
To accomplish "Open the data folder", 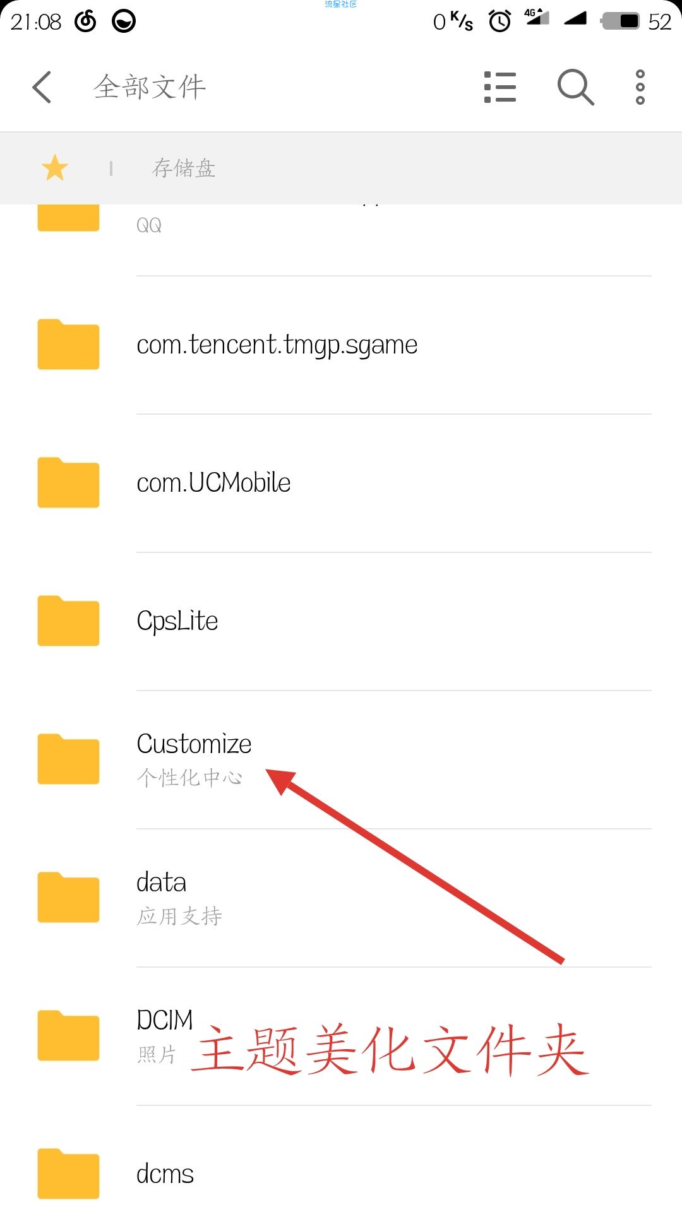I will pos(341,898).
